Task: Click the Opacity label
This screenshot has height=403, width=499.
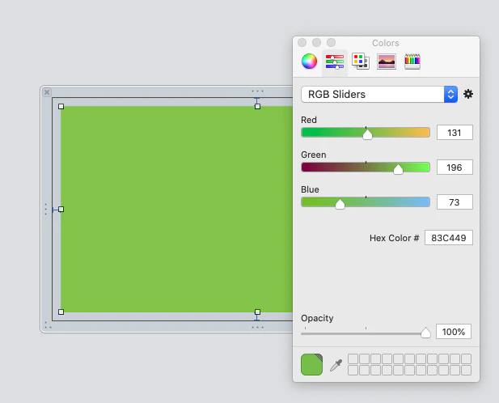Action: (x=317, y=318)
